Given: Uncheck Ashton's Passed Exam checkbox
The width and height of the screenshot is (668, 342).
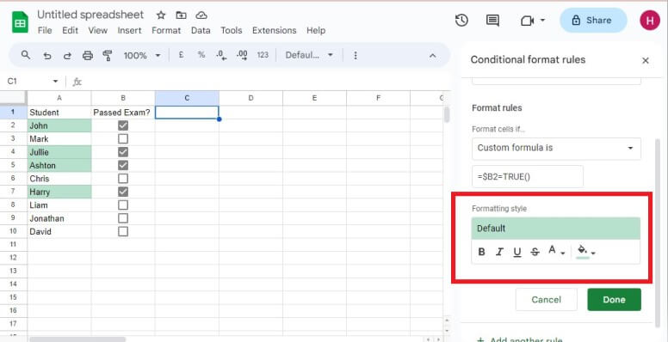Looking at the screenshot, I should point(123,165).
